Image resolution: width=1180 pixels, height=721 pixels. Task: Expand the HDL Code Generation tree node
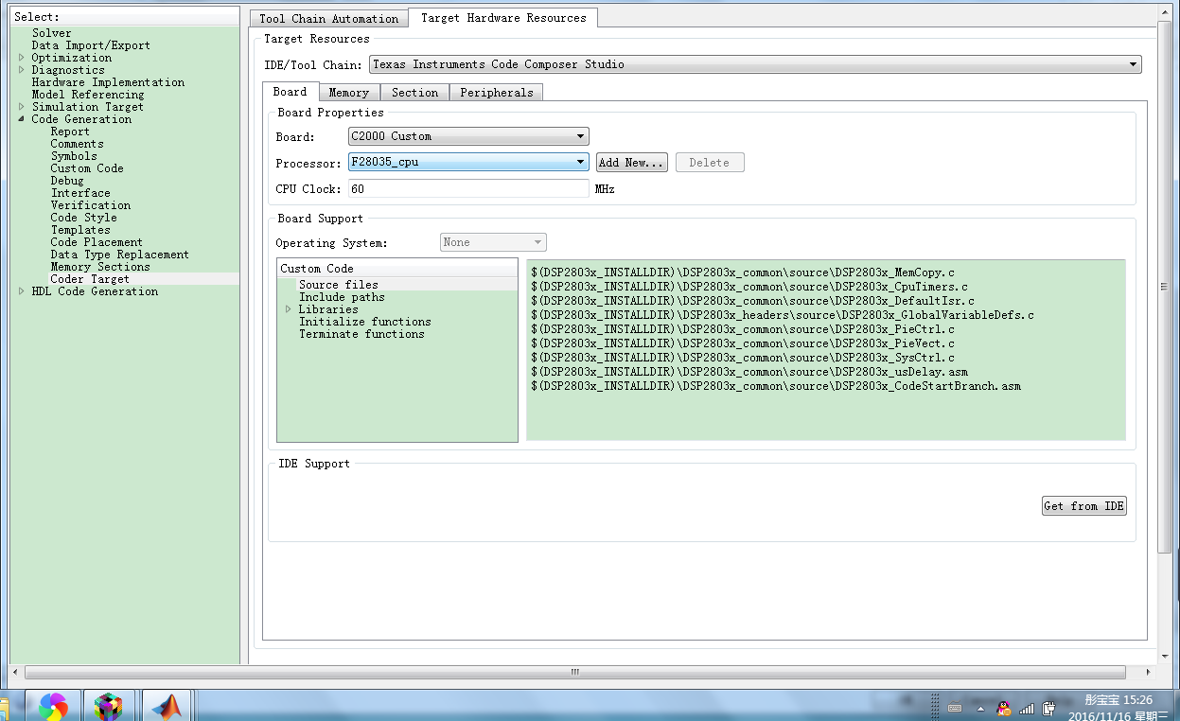point(22,291)
